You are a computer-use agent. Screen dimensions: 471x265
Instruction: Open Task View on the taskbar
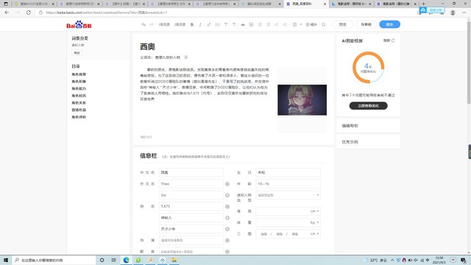click(x=114, y=260)
